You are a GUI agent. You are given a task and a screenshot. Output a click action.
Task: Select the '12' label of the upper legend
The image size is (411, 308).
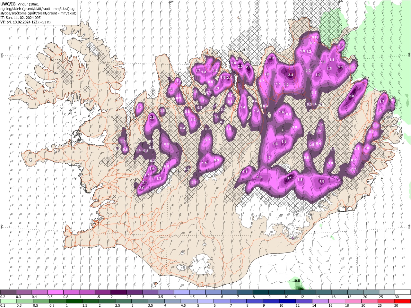pyautogui.click(x=302, y=297)
